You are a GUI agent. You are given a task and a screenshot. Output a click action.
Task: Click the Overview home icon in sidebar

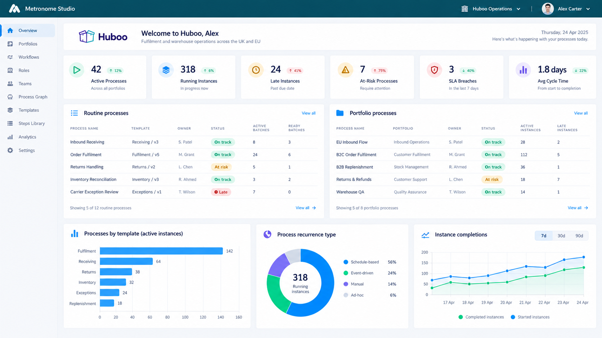click(x=10, y=31)
